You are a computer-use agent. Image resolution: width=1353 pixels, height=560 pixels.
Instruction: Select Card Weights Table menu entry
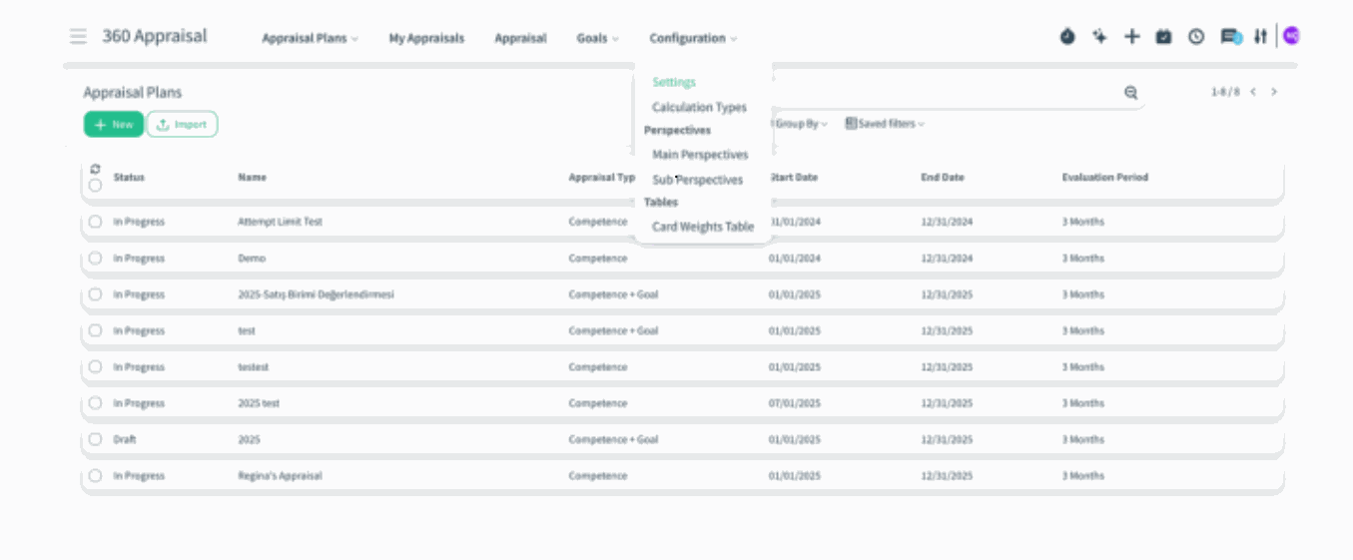coord(702,227)
